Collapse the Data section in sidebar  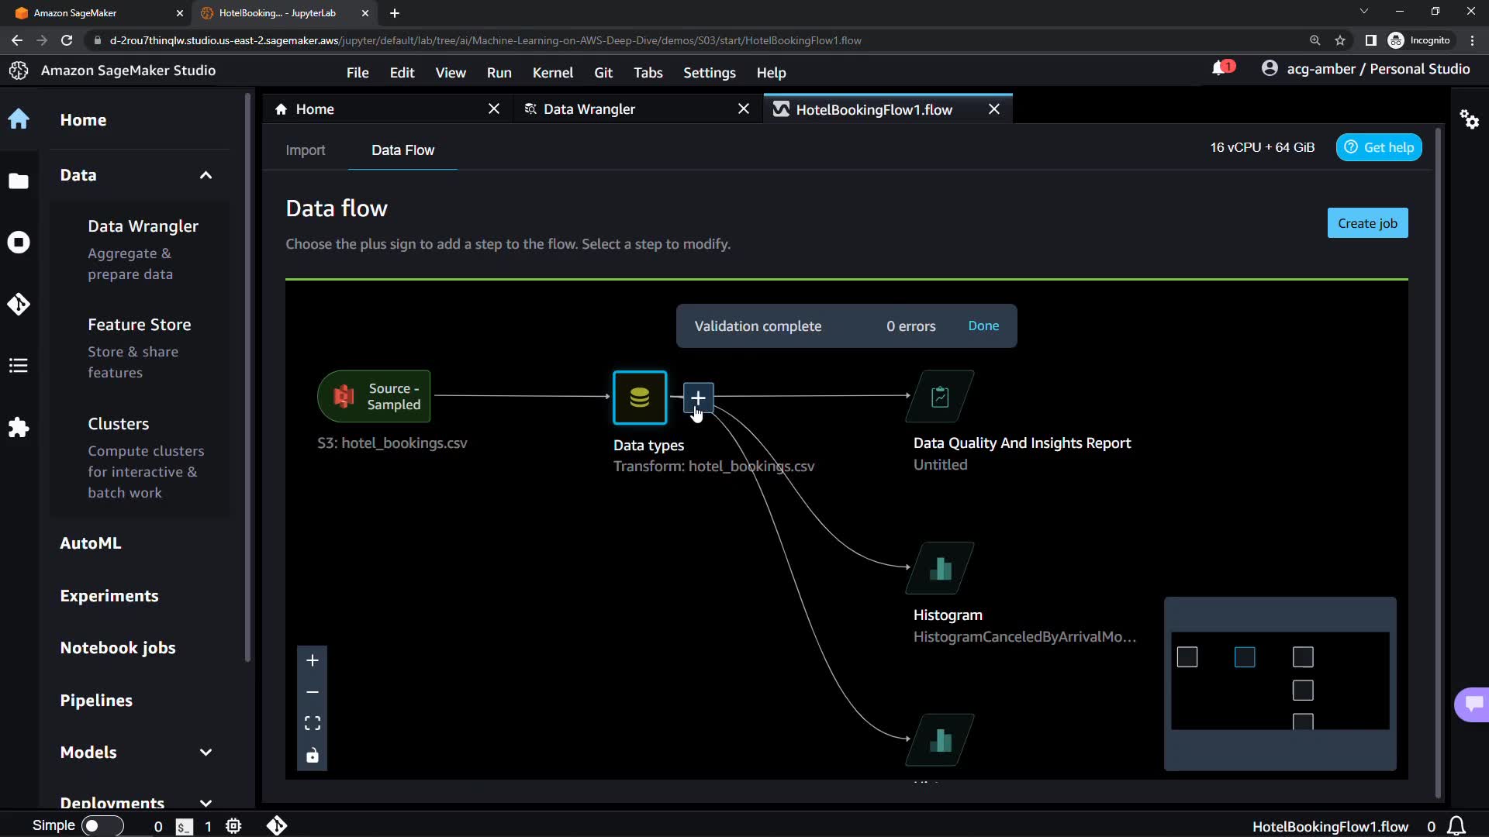pos(206,175)
